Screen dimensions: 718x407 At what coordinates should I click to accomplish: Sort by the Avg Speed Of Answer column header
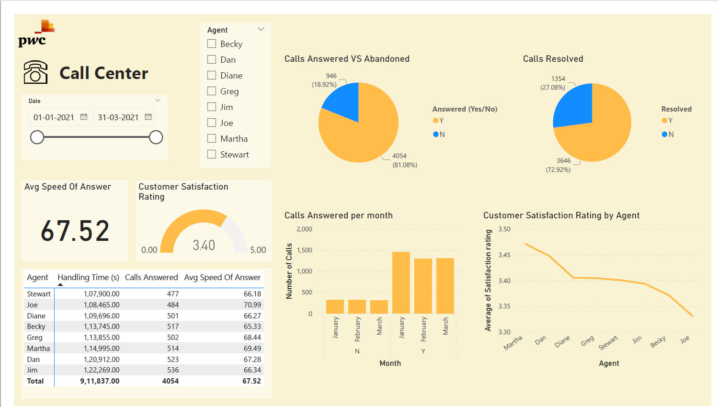pyautogui.click(x=222, y=277)
